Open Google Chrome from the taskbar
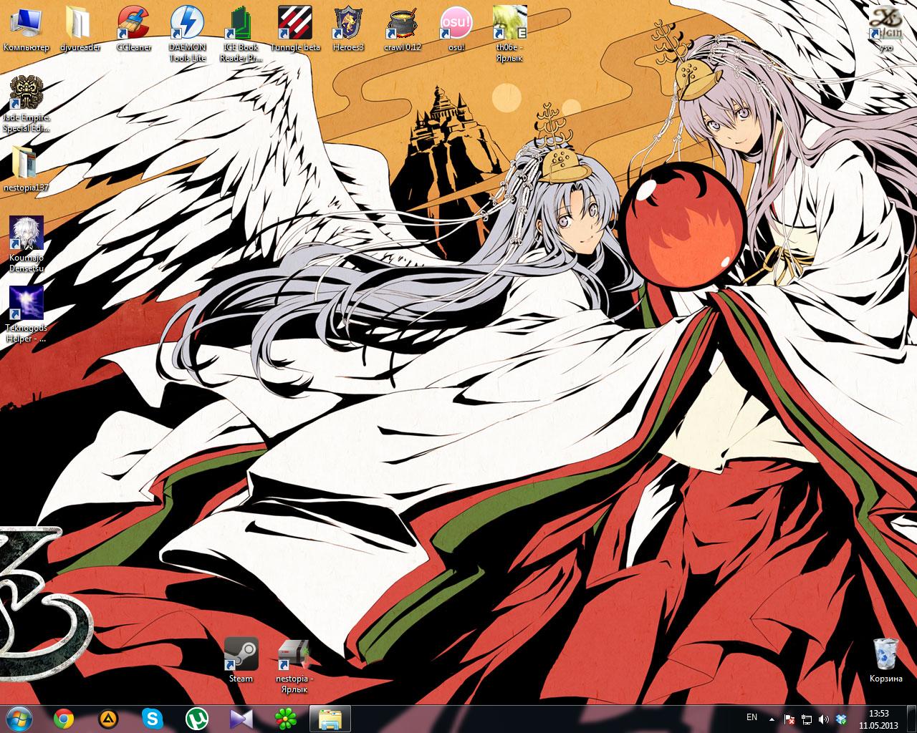 pos(63,718)
